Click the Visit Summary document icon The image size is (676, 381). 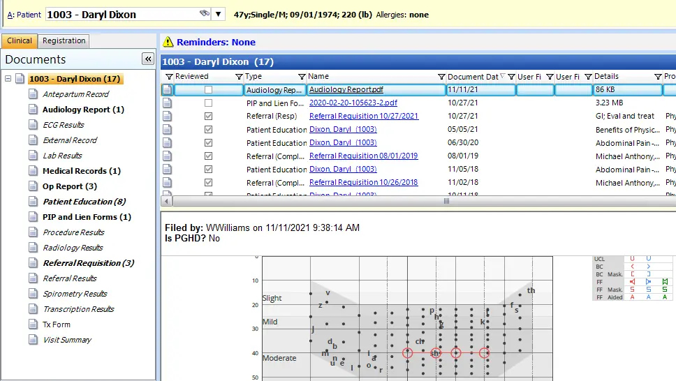click(x=33, y=340)
